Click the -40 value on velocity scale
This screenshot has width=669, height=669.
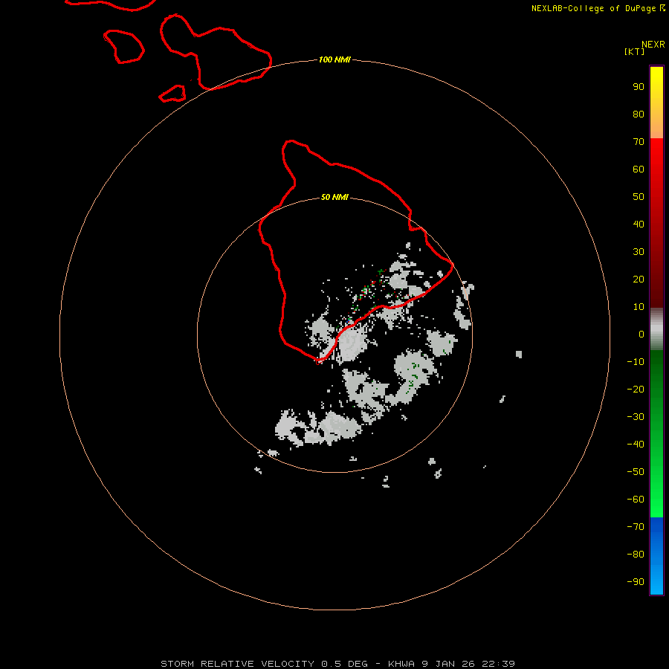point(636,445)
